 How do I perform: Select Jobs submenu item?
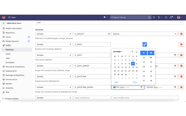(8, 58)
